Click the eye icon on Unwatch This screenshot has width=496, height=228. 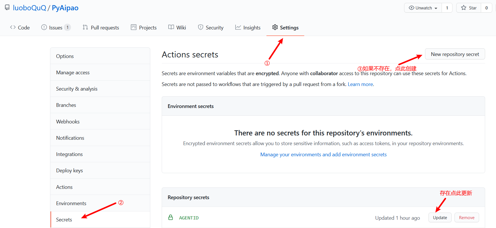coord(412,8)
